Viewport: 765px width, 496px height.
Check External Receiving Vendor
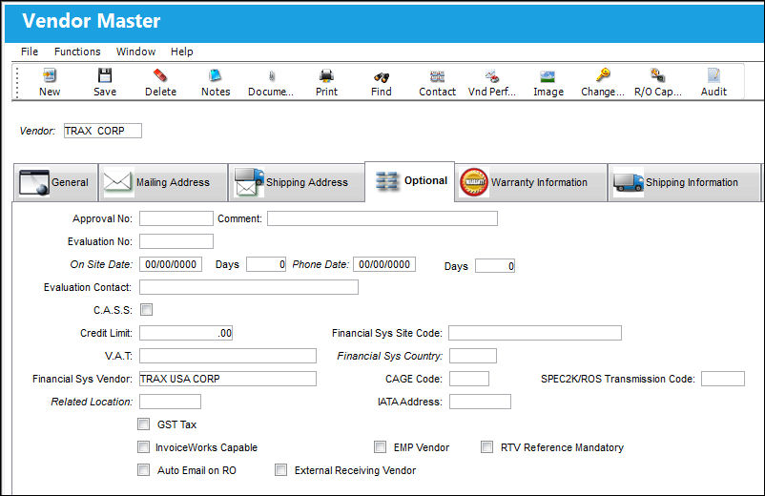pyautogui.click(x=281, y=470)
